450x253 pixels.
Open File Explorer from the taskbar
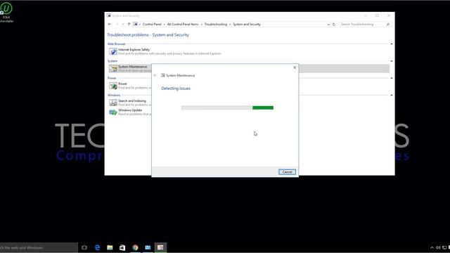tap(110, 247)
